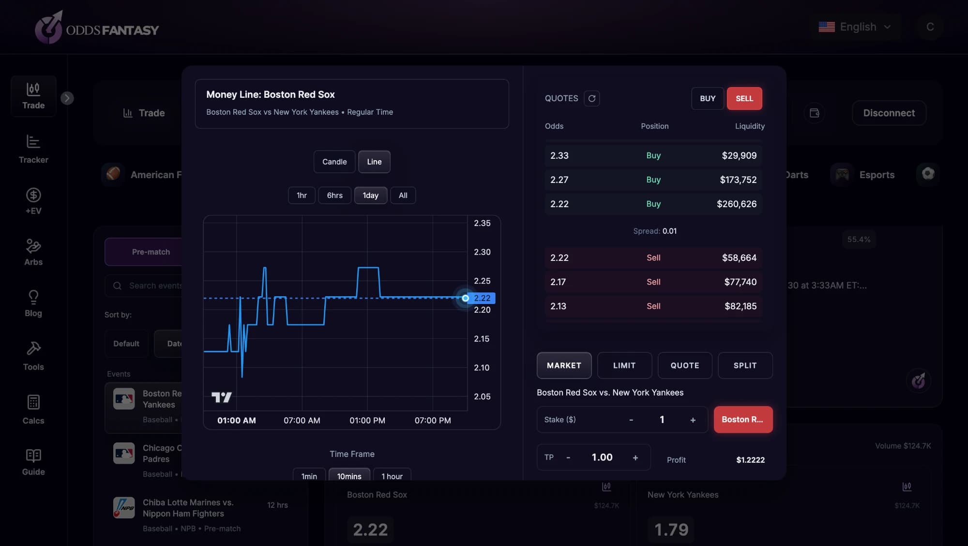Choose the 1 hour time frame

click(392, 475)
